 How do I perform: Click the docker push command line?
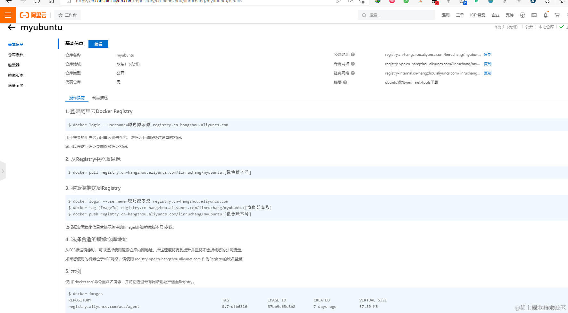[160, 214]
